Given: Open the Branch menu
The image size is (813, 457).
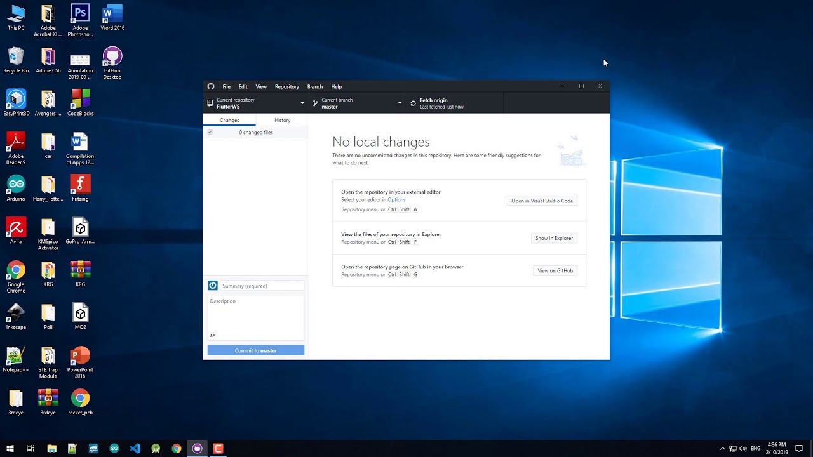Looking at the screenshot, I should [x=315, y=86].
